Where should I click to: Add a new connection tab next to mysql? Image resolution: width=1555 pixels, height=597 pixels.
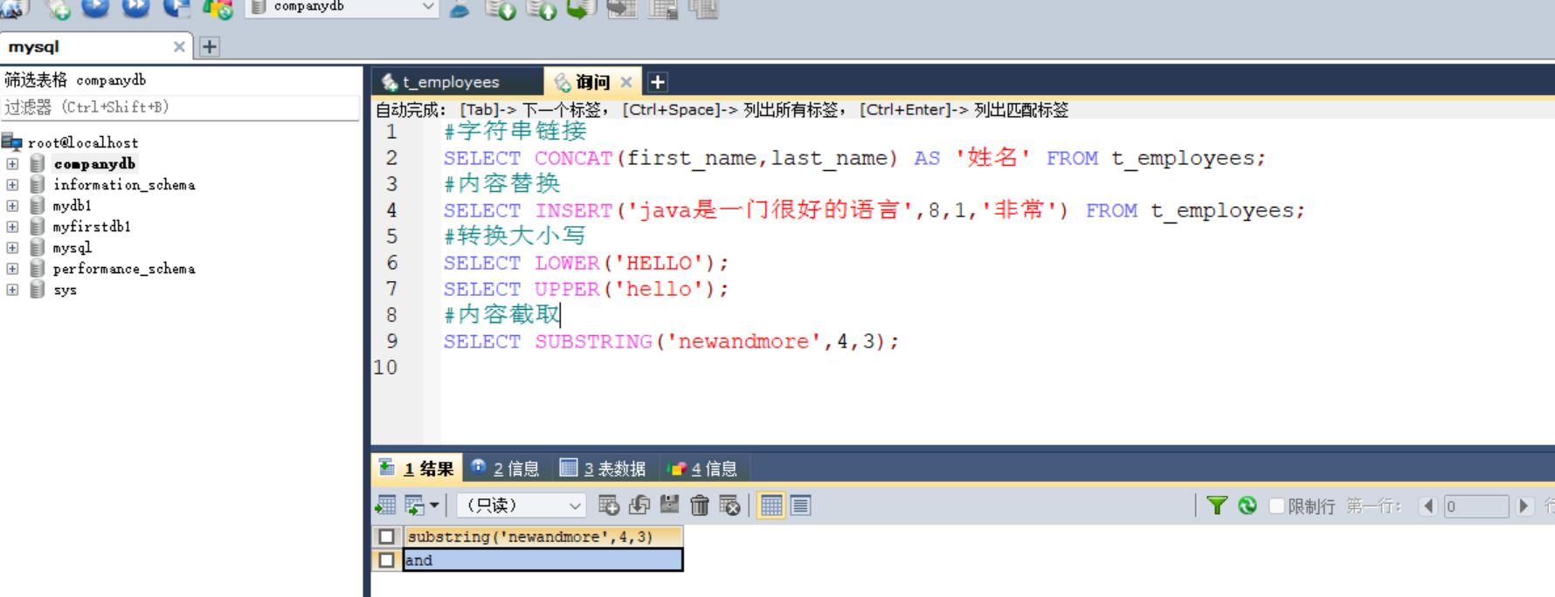click(x=210, y=47)
